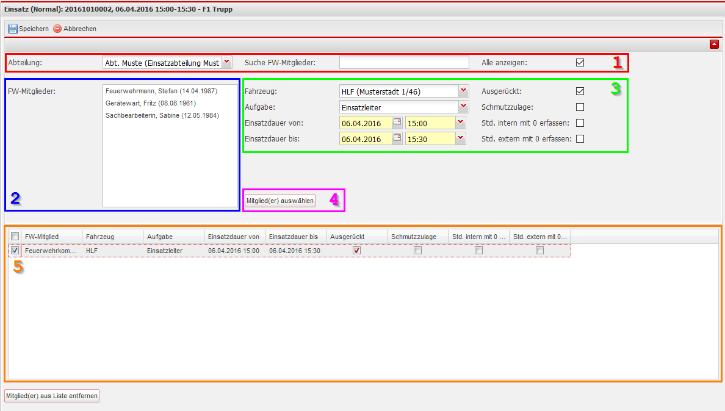Screen dimensions: 725x411
Task: Enable the Schmutzzulage checkbox in the form
Action: click(580, 107)
